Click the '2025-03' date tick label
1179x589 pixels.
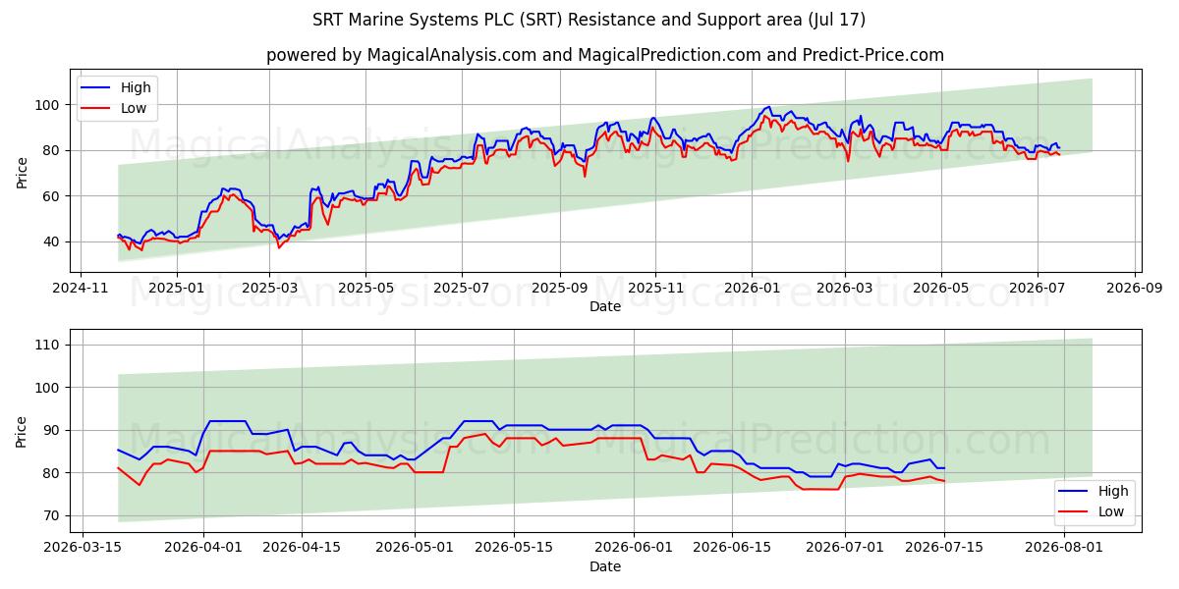(x=270, y=289)
